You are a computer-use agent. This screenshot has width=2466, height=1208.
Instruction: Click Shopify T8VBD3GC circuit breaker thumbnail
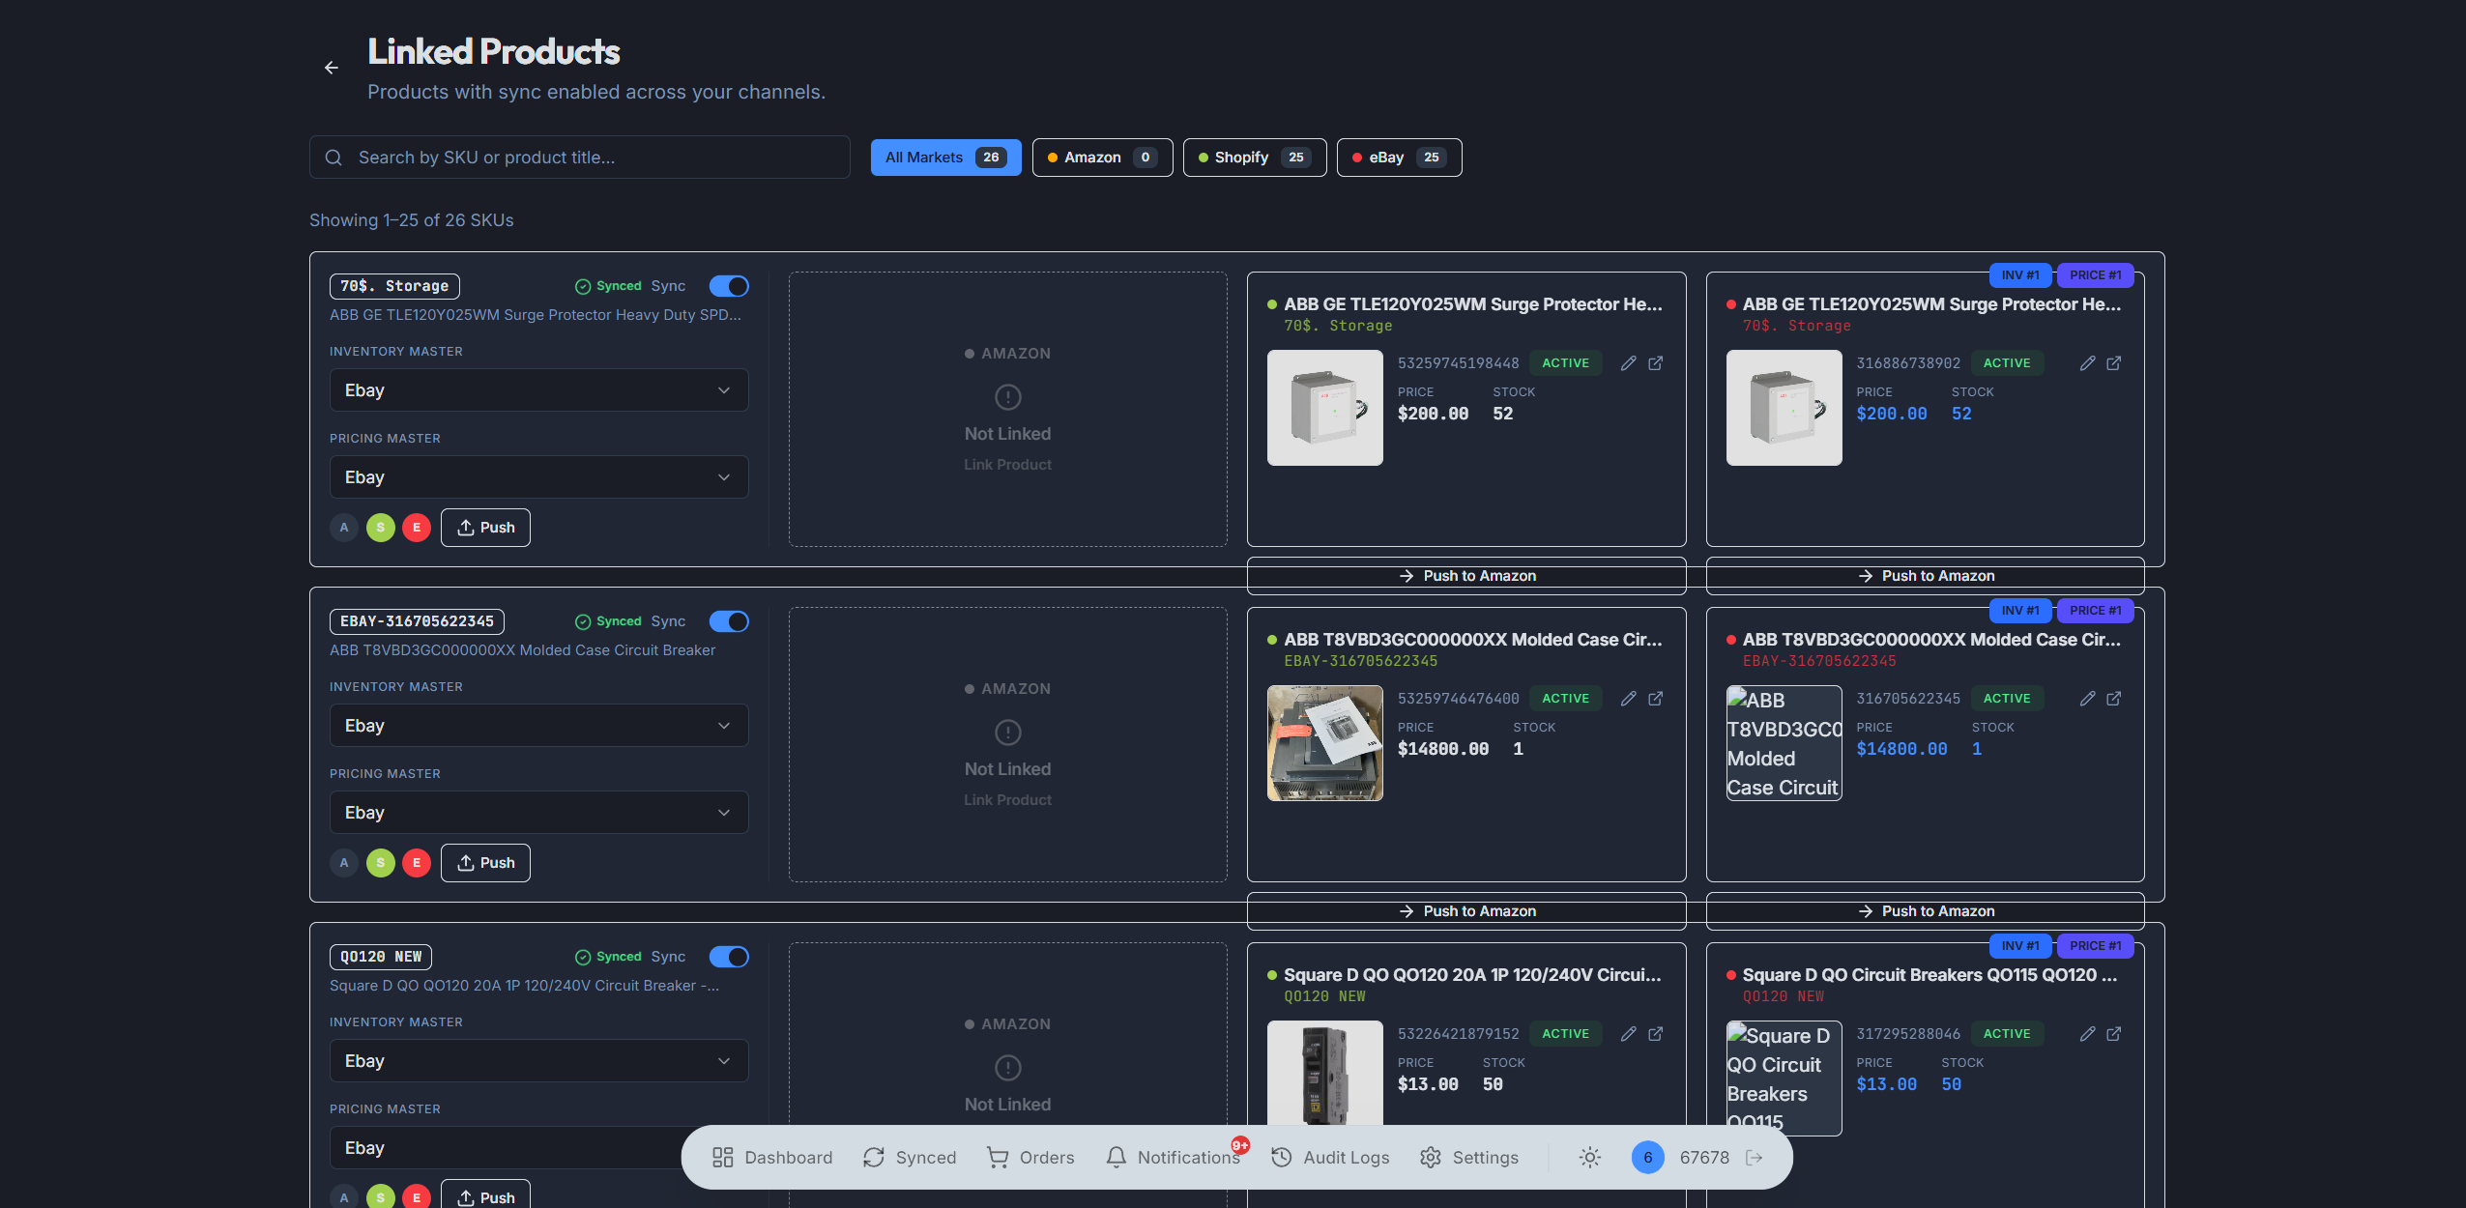point(1325,743)
